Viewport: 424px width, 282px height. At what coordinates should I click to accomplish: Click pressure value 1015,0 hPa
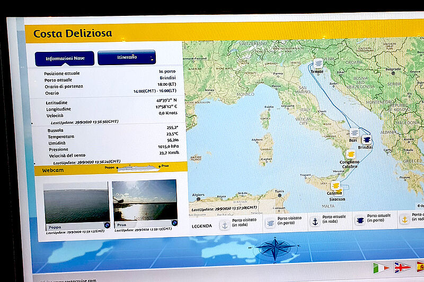(x=168, y=147)
